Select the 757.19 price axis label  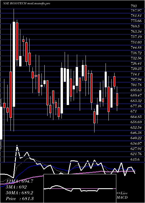point(136,37)
